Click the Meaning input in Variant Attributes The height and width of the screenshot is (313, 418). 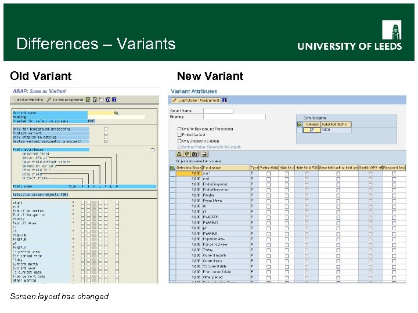pyautogui.click(x=235, y=117)
